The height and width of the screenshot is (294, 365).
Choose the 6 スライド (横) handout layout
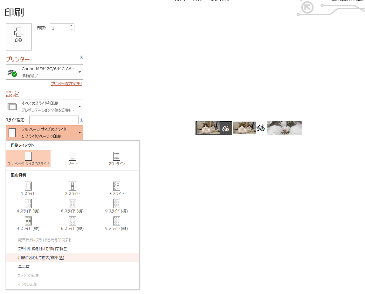(x=72, y=206)
